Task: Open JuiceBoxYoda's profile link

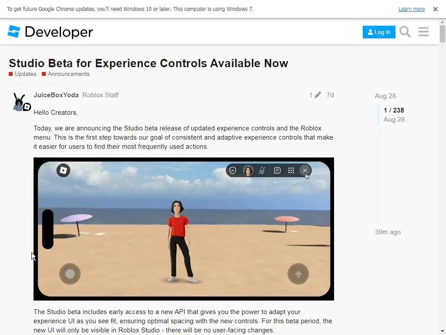Action: [56, 95]
